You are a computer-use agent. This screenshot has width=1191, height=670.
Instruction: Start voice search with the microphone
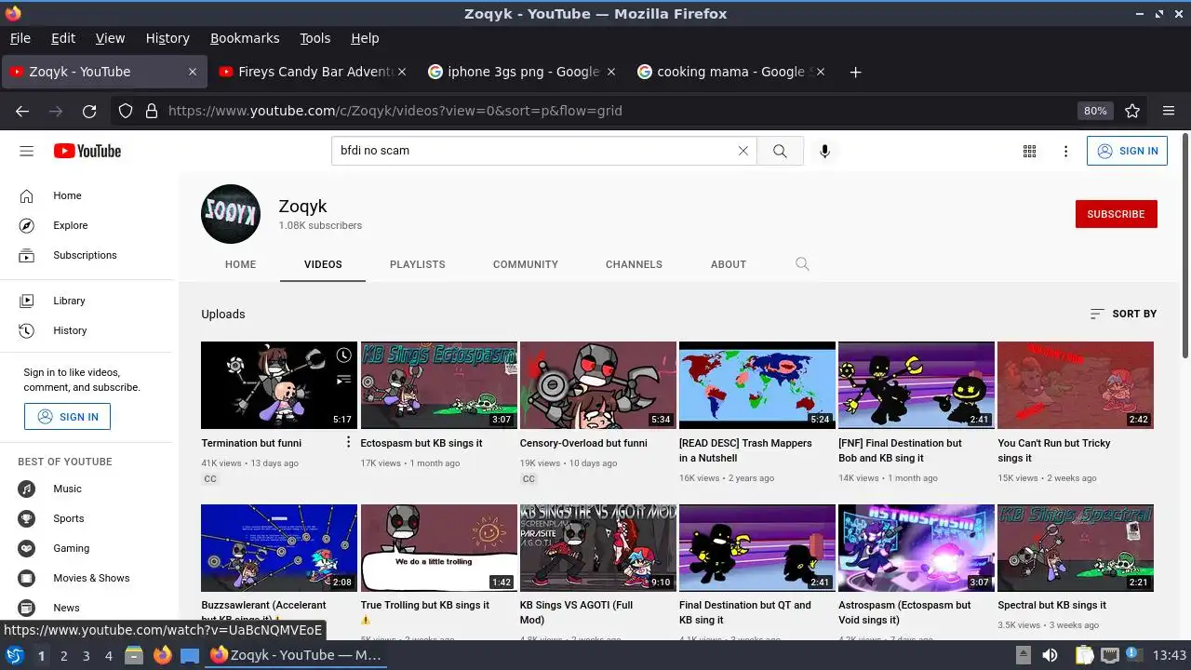(824, 151)
